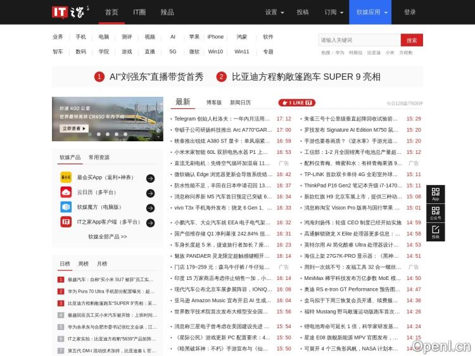Open 魅族 PANDAER 灵龙限定 article
This screenshot has height=356, width=475.
(x=222, y=256)
